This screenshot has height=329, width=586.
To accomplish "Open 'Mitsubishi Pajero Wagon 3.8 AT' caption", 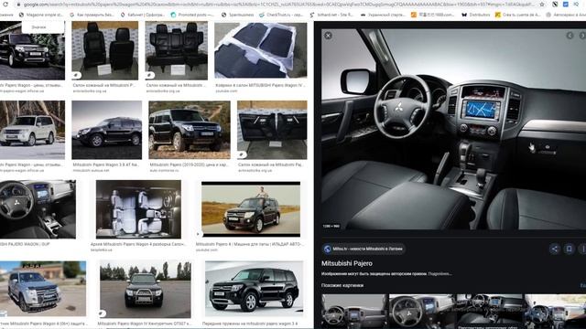I will coord(106,164).
